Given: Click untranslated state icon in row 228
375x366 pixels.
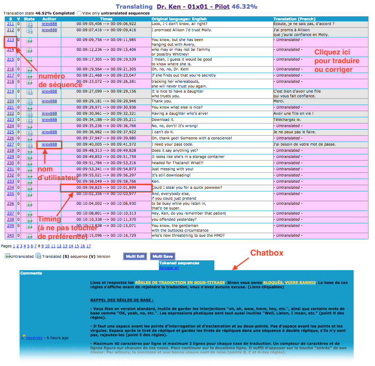Looking at the screenshot, I should 29,151.
